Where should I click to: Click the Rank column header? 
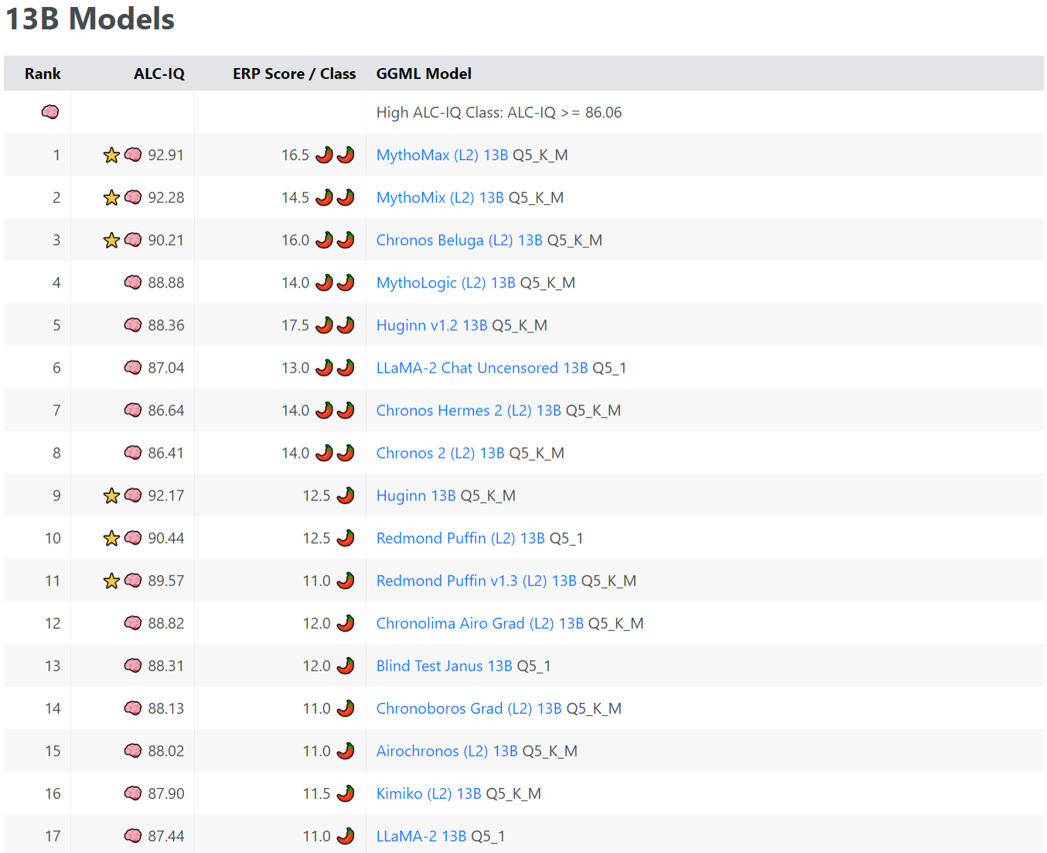43,73
